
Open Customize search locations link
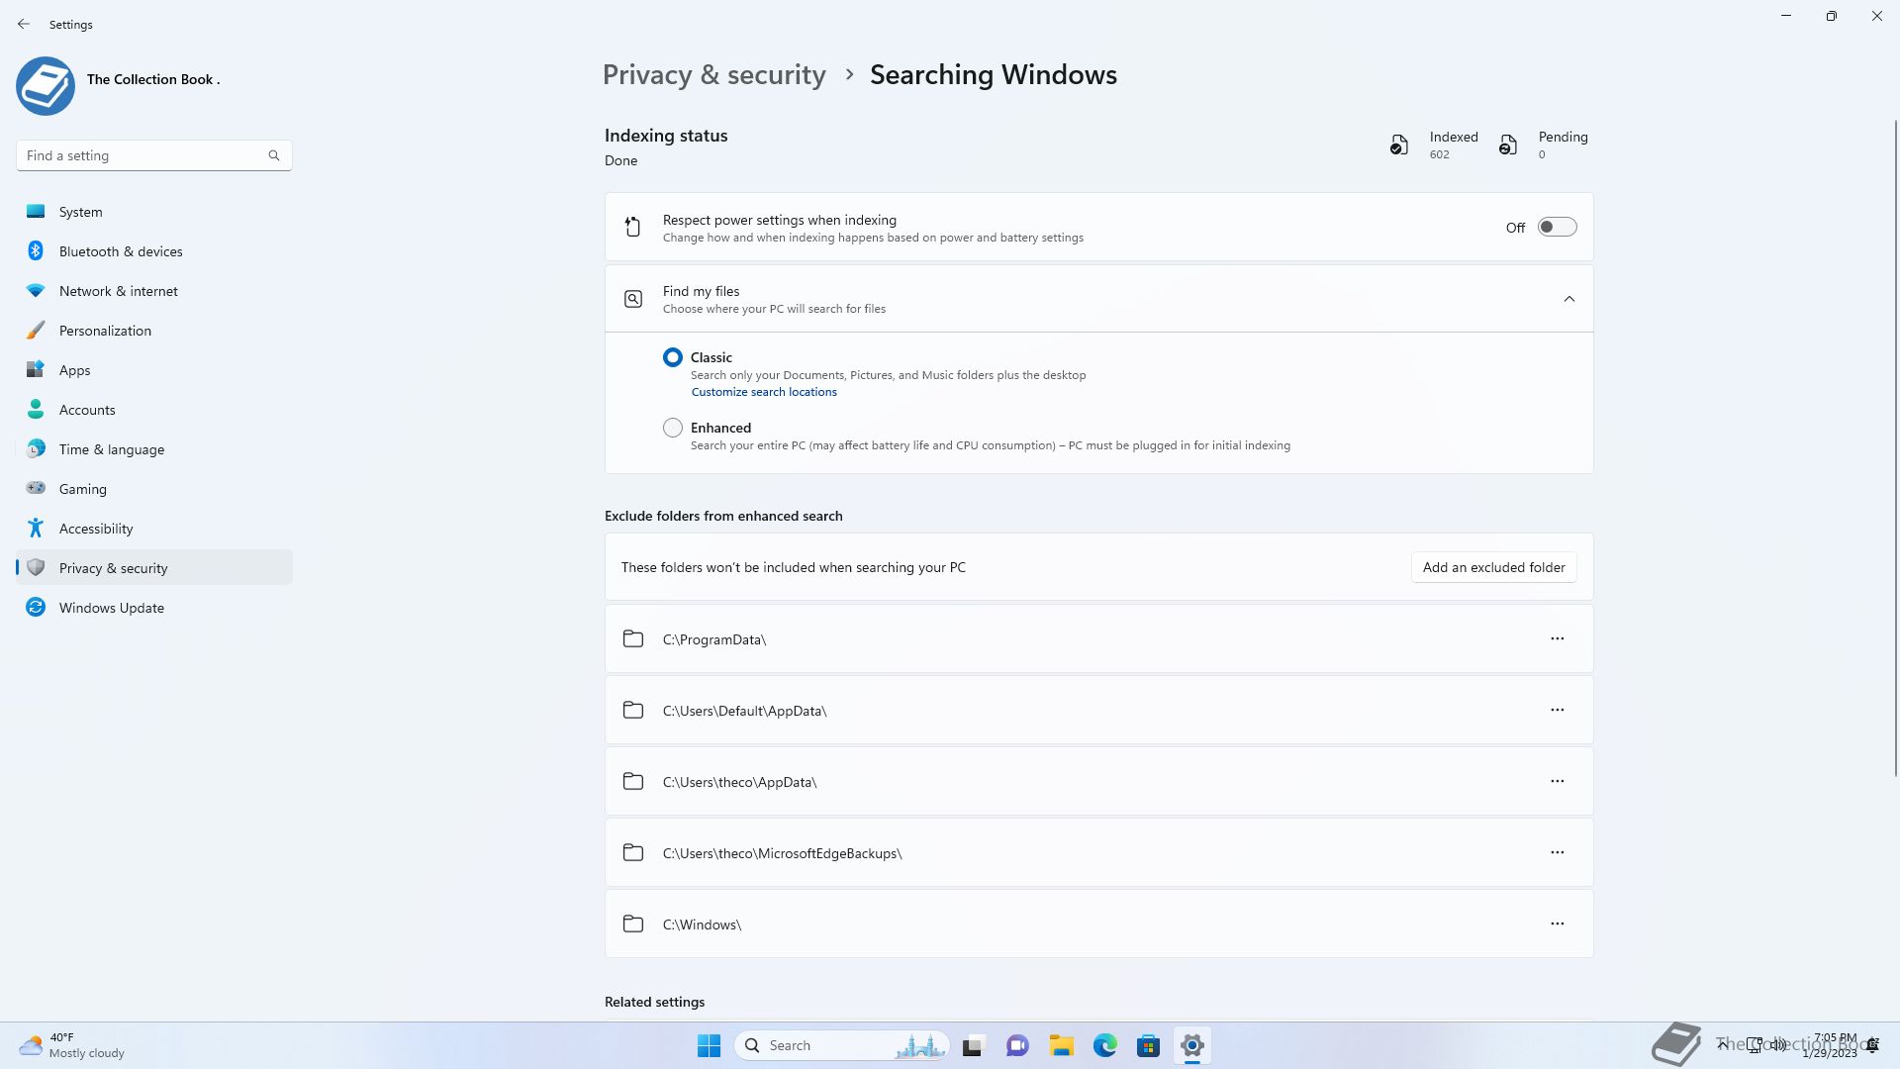pos(764,392)
